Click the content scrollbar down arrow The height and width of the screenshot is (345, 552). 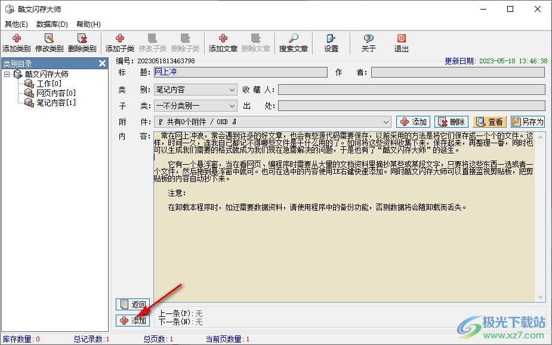(541, 297)
